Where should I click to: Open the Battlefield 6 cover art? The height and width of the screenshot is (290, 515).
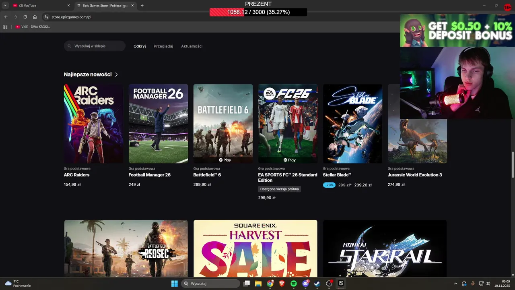click(223, 124)
